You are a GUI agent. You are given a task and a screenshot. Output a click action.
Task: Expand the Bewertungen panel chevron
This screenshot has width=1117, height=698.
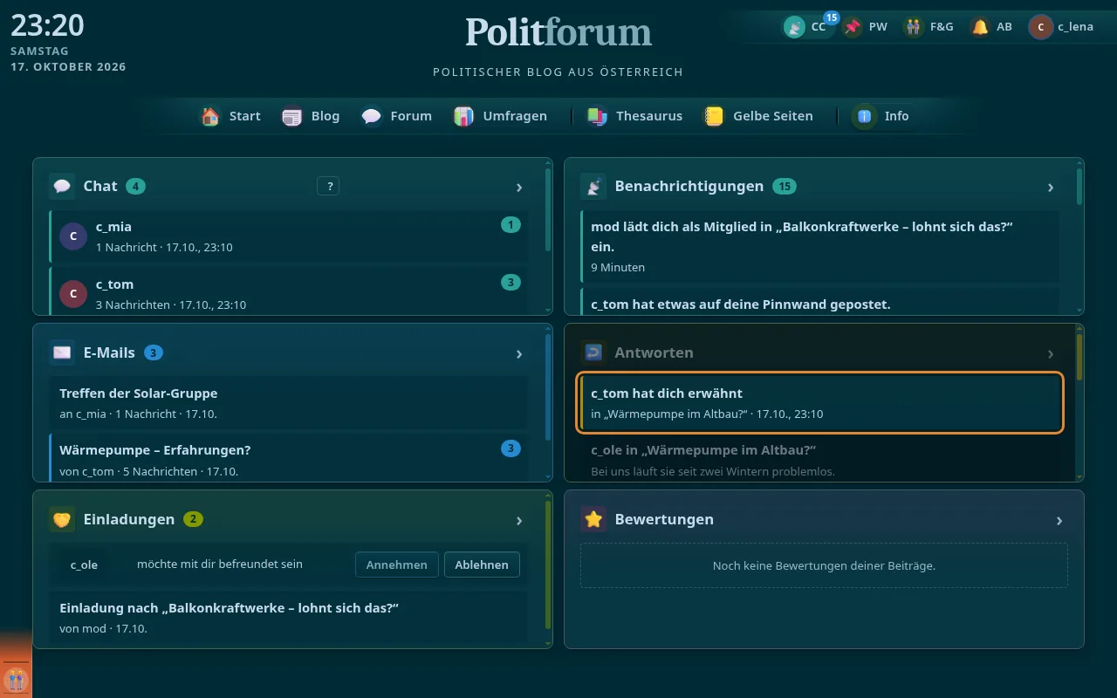tap(1059, 520)
